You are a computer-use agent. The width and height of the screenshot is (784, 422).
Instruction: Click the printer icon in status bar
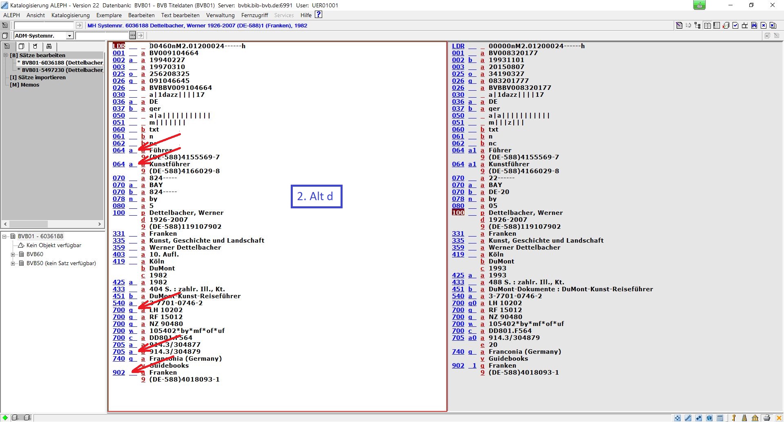767,418
